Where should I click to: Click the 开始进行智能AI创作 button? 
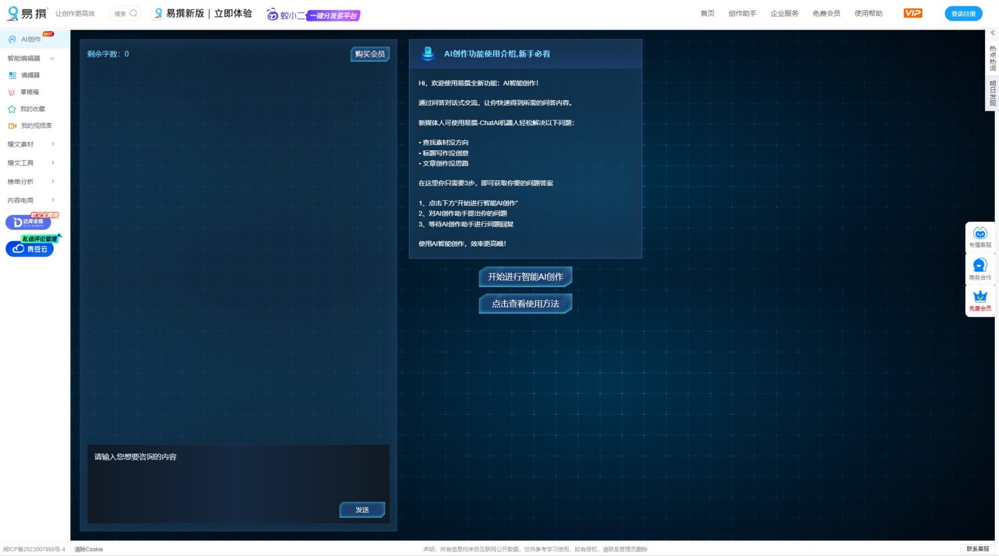pos(525,277)
